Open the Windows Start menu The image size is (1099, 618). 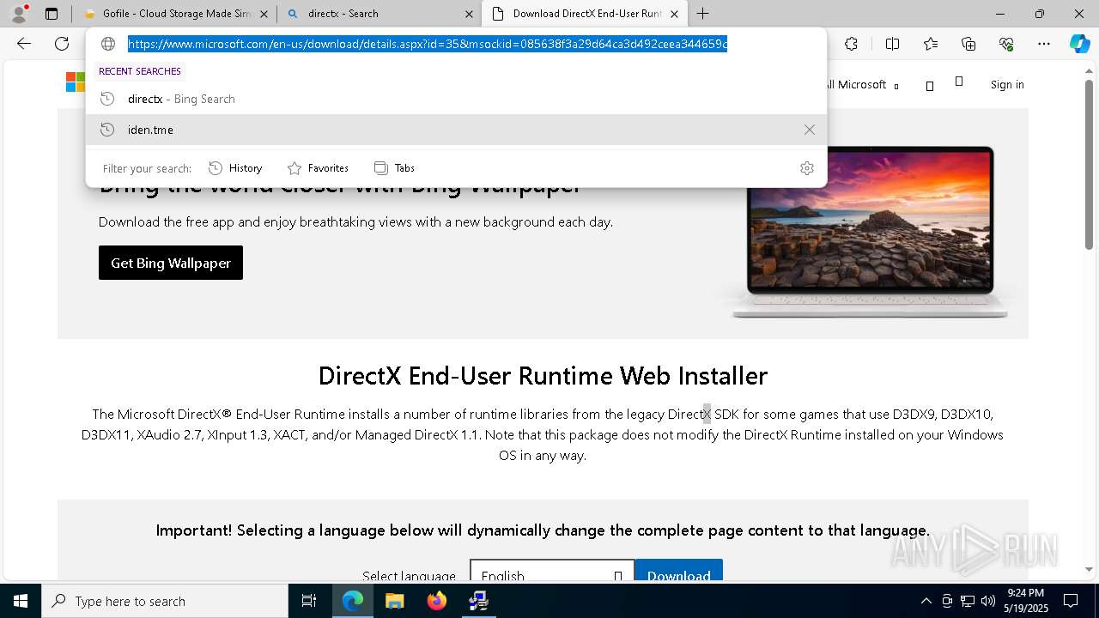tap(21, 601)
